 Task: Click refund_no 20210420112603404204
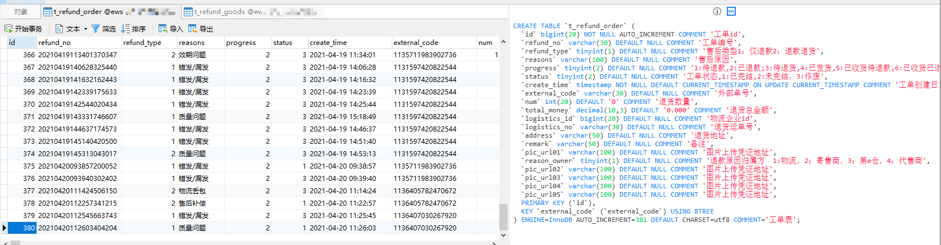[79, 228]
